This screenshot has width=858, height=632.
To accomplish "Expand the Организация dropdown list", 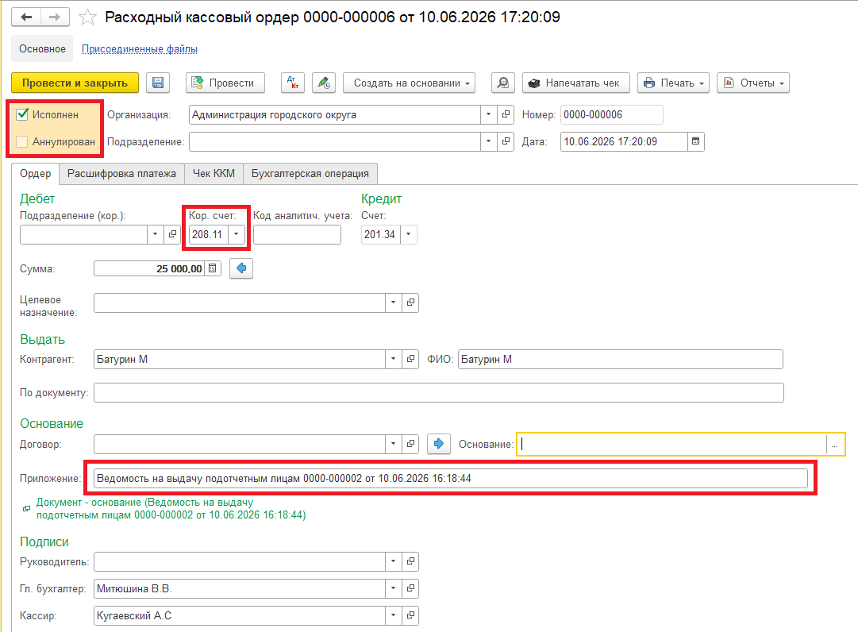I will click(489, 114).
